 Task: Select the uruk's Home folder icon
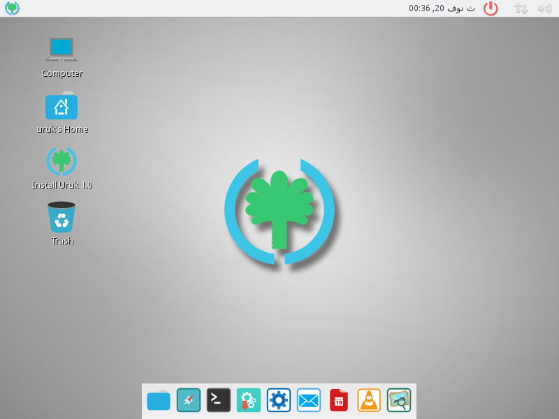(x=61, y=106)
